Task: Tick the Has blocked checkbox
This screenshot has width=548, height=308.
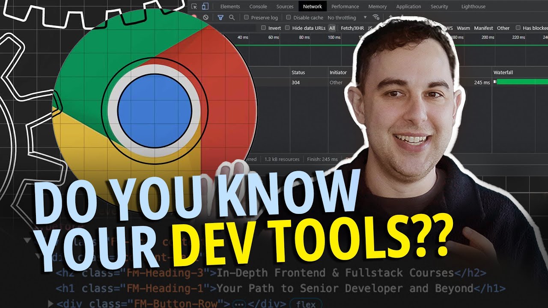Action: click(518, 28)
